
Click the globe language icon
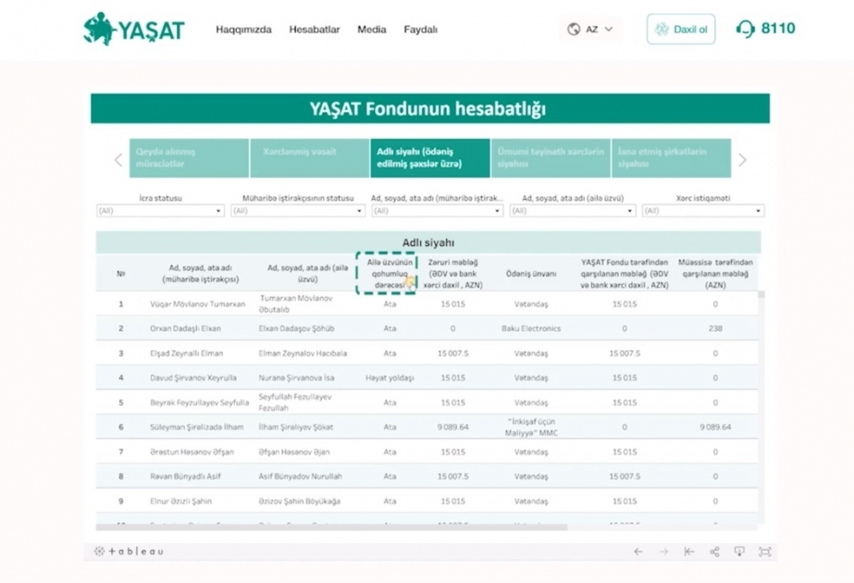point(574,30)
